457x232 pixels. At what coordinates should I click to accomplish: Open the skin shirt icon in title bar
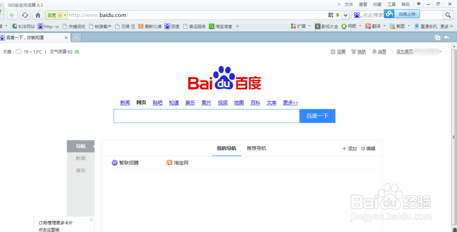[419, 4]
